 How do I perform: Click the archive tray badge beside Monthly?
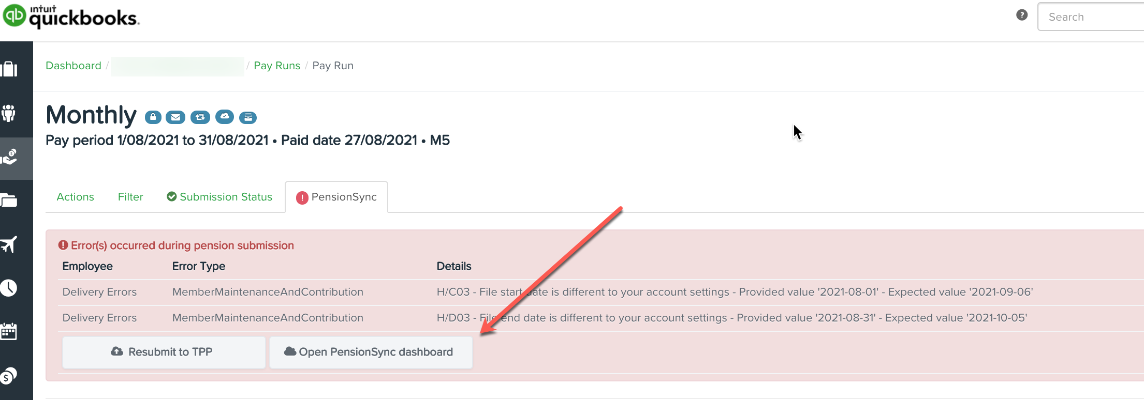(x=248, y=117)
